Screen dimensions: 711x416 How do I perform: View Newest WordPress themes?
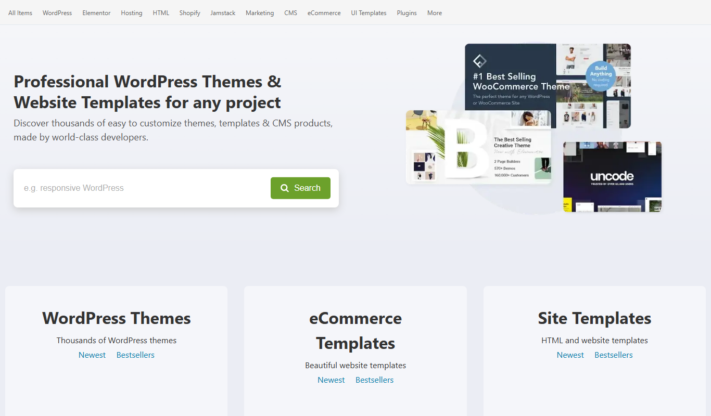click(x=92, y=355)
